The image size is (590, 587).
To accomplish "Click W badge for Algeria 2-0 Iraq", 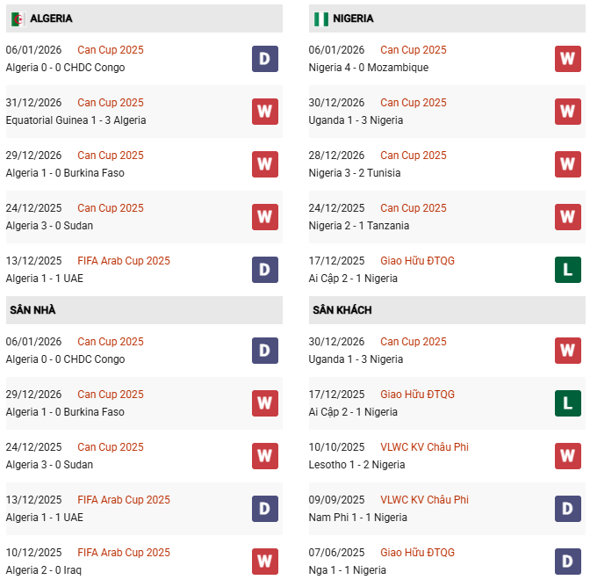I will pyautogui.click(x=265, y=562).
